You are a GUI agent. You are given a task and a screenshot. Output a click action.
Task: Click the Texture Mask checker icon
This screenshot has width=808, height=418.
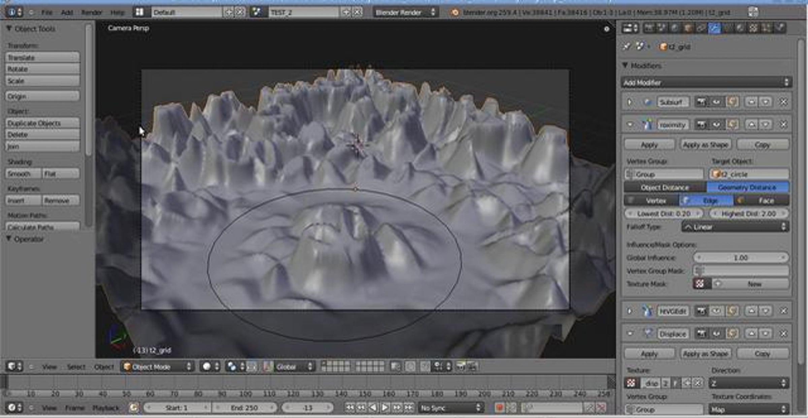(x=700, y=284)
